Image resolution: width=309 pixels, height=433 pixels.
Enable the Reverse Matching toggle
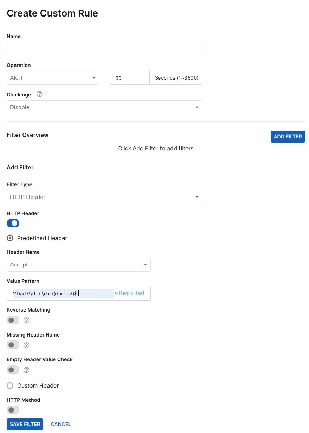[13, 320]
